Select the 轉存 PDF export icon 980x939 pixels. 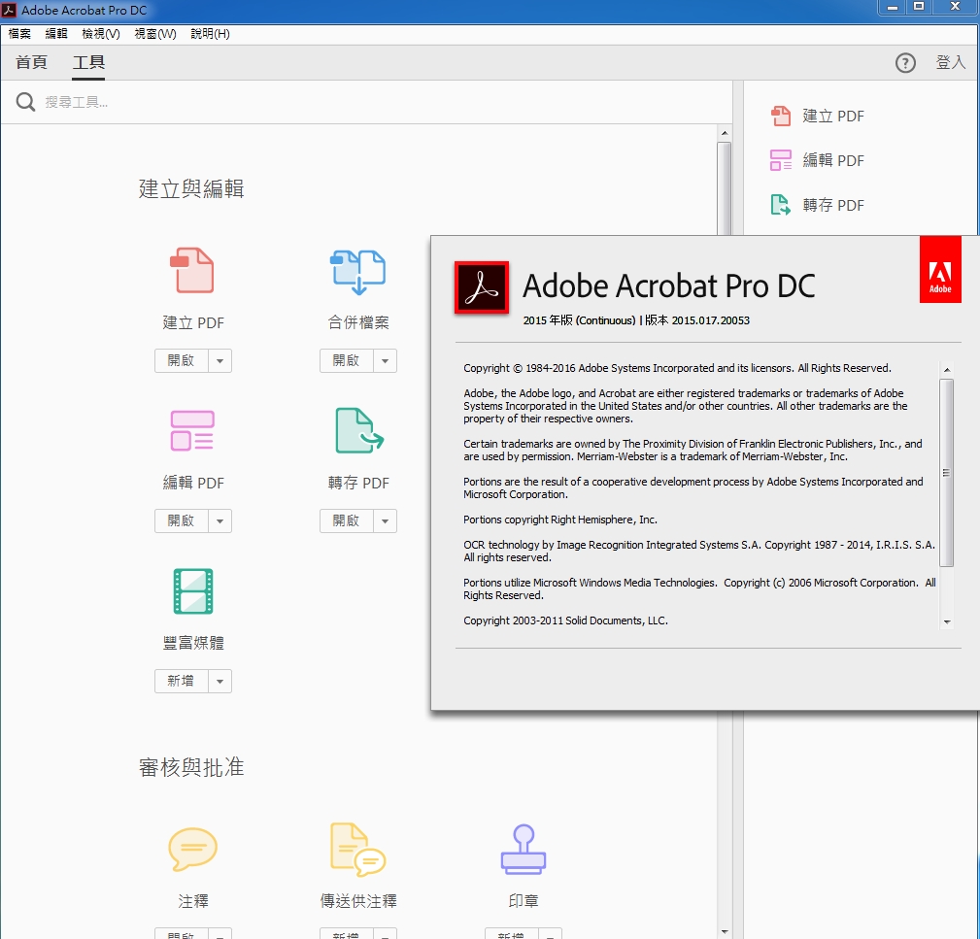(x=358, y=430)
